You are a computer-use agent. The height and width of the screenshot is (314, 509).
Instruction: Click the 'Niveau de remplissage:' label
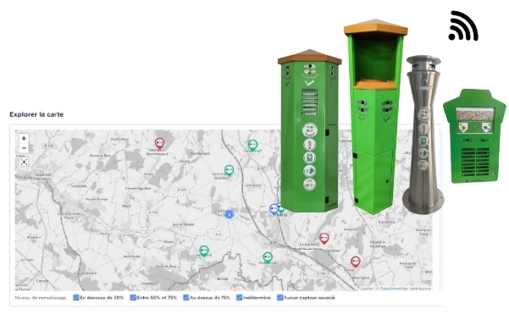click(41, 297)
